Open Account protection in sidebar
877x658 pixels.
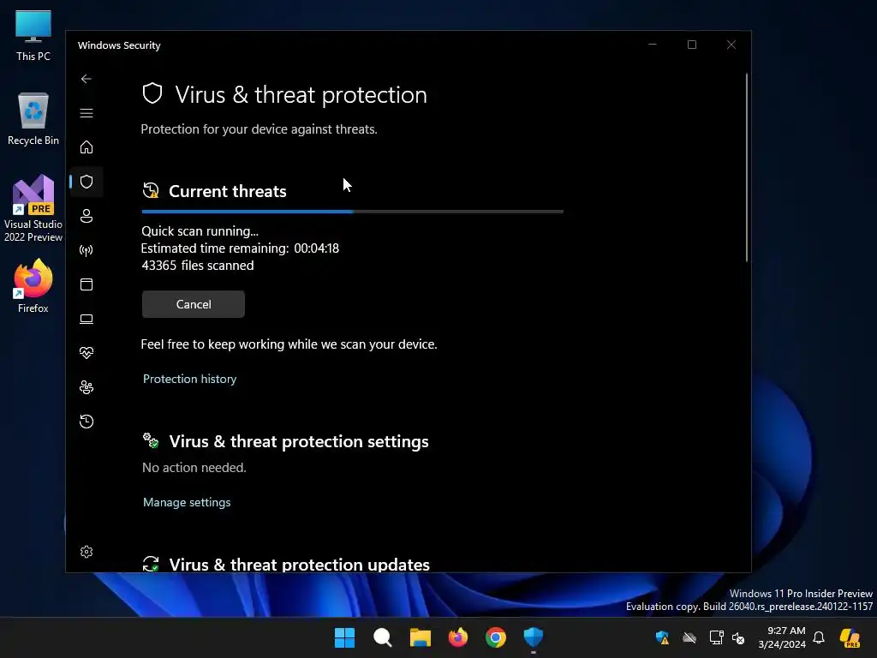point(87,216)
